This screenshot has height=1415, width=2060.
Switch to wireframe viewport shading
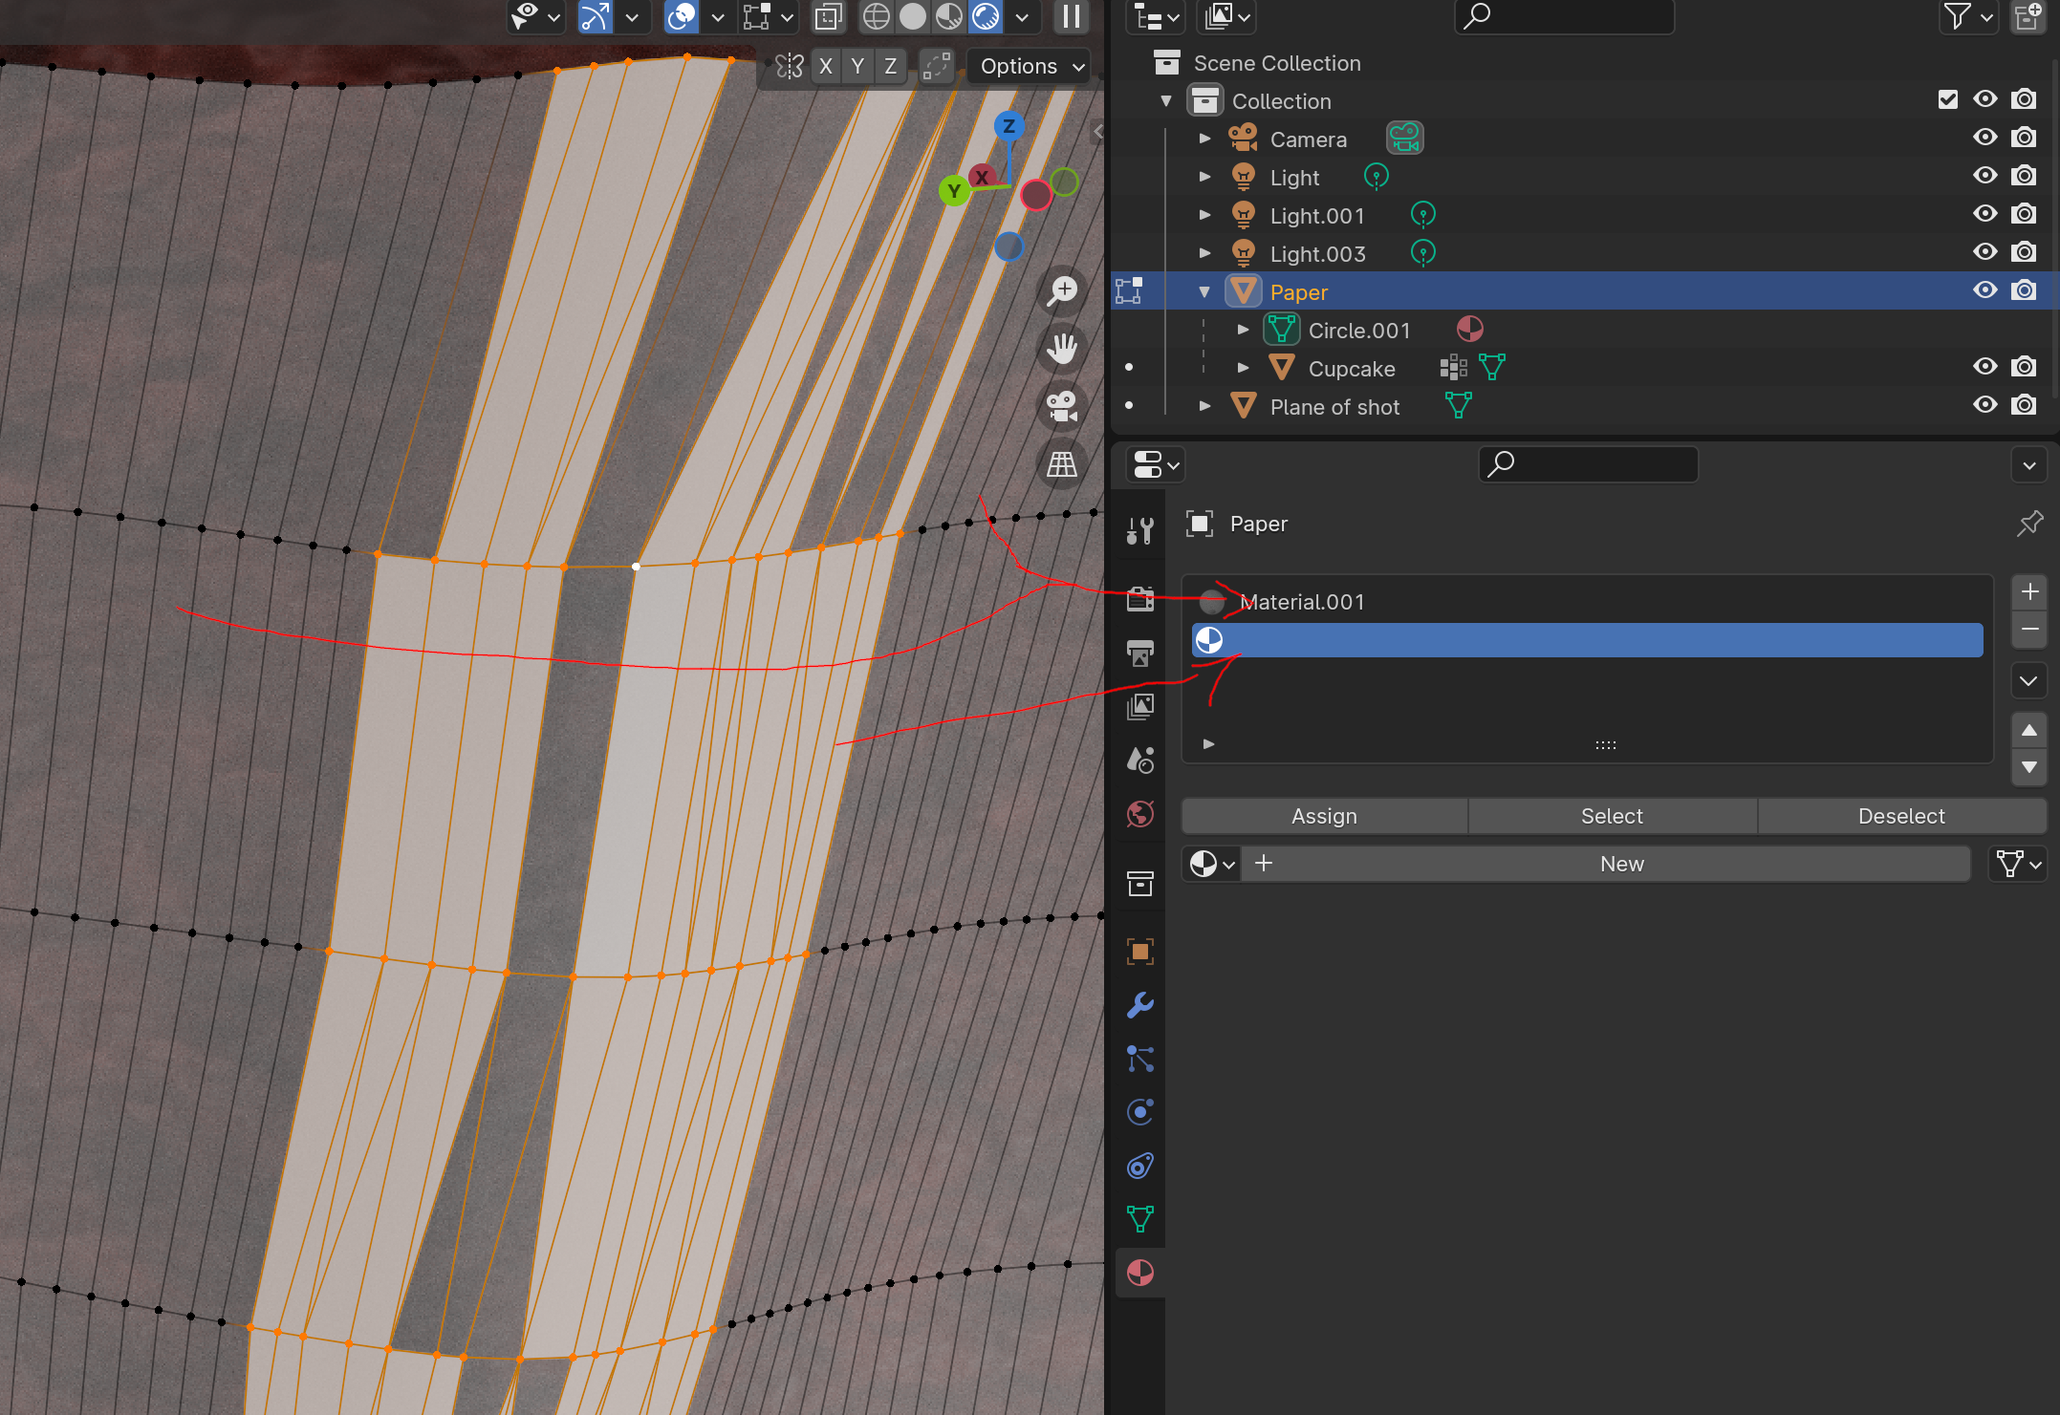click(876, 16)
